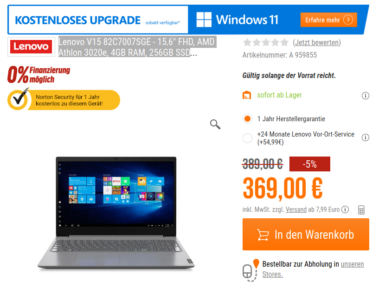Viewport: 385px width, 288px height.
Task: Follow the unseren Stores link
Action: (313, 269)
